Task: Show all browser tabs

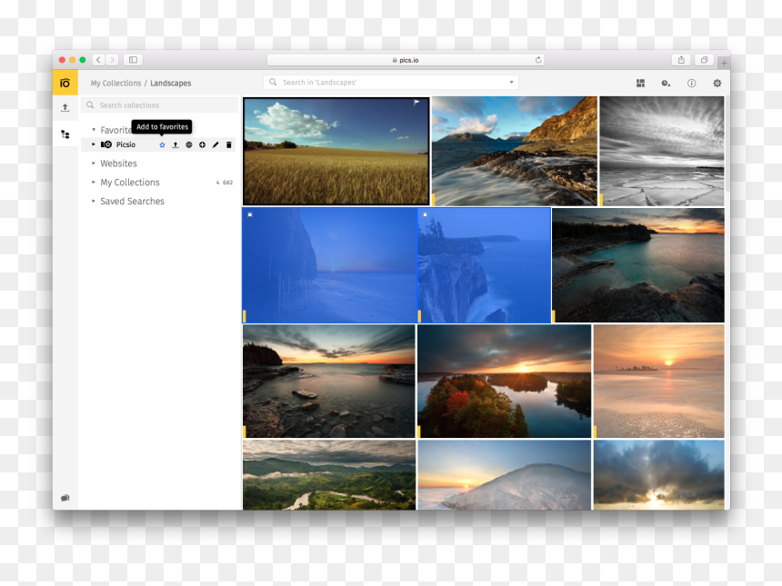Action: pyautogui.click(x=704, y=60)
